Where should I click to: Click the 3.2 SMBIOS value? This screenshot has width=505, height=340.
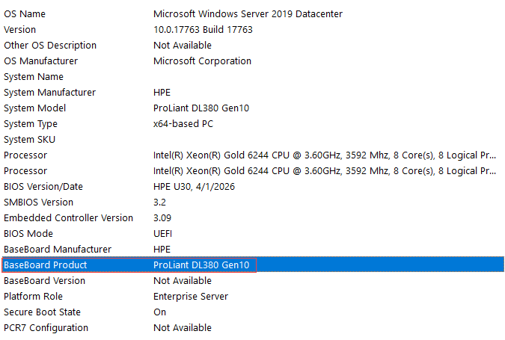159,203
